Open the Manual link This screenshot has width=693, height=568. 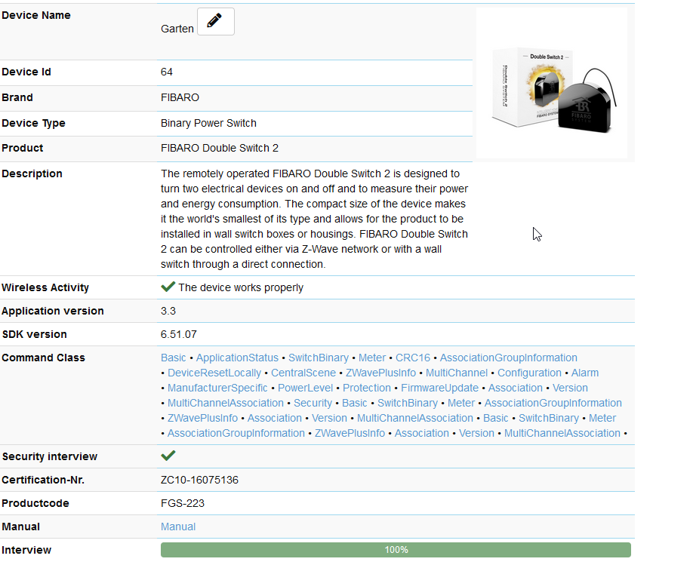pos(178,527)
